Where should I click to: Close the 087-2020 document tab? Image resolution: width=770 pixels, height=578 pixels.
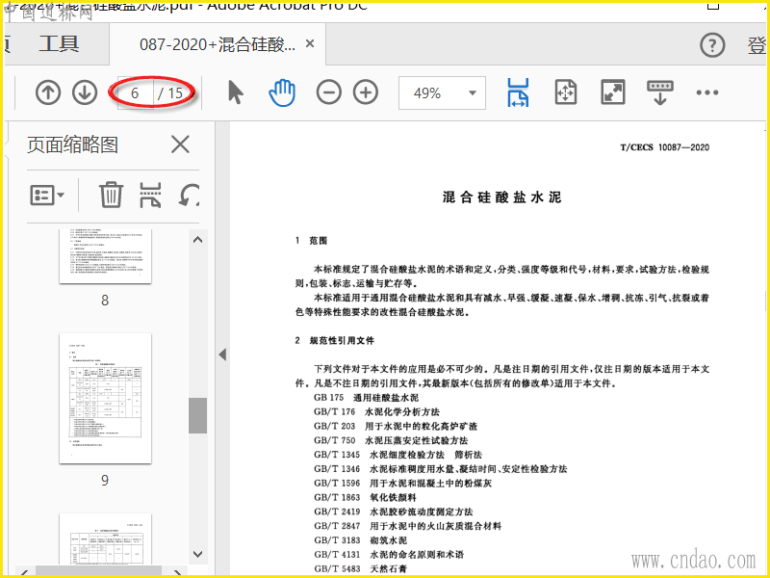(310, 43)
